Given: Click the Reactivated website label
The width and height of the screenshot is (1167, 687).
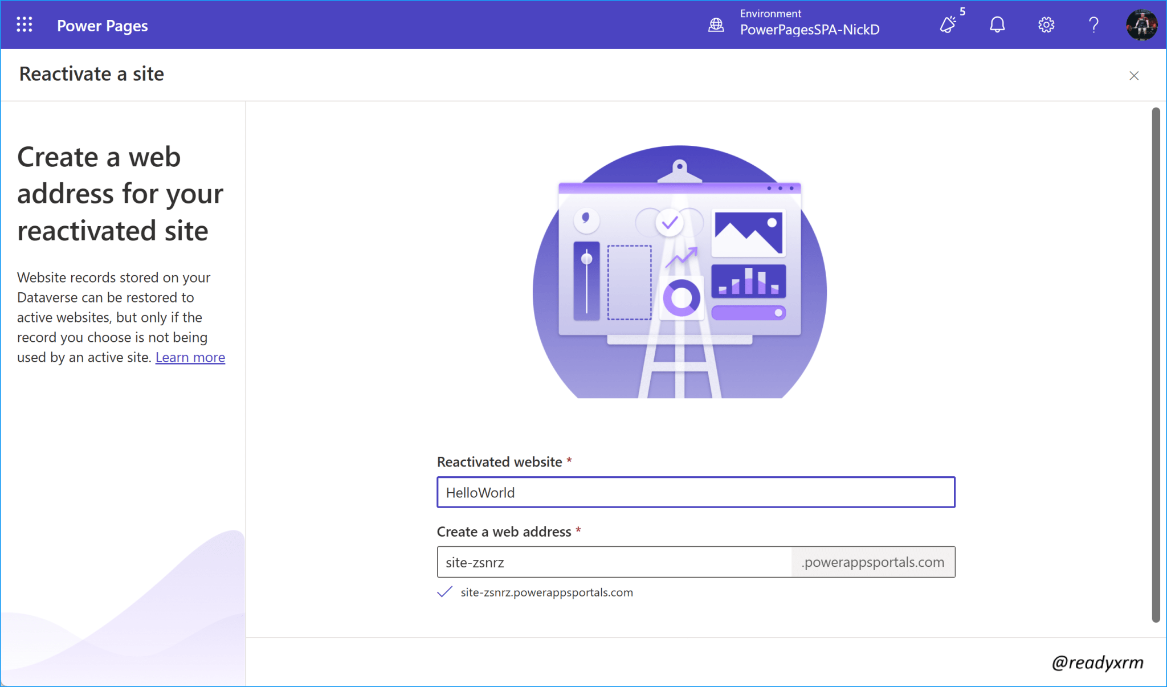Looking at the screenshot, I should [x=499, y=462].
